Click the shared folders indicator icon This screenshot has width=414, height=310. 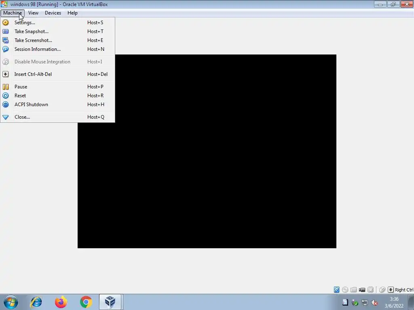click(353, 290)
